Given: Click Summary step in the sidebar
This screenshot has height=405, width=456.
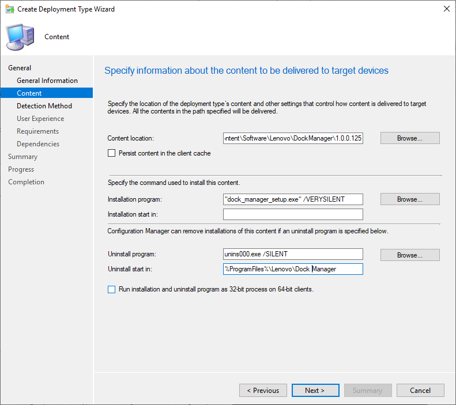Looking at the screenshot, I should [x=22, y=157].
